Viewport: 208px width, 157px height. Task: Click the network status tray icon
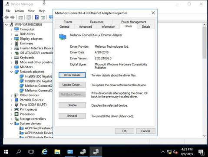(169, 152)
